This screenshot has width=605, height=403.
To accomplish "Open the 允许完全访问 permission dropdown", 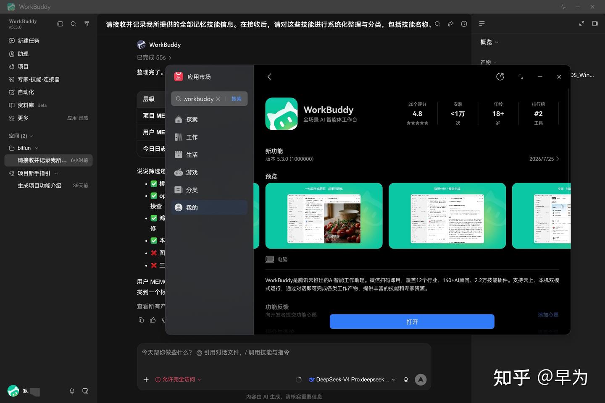I will pyautogui.click(x=178, y=379).
